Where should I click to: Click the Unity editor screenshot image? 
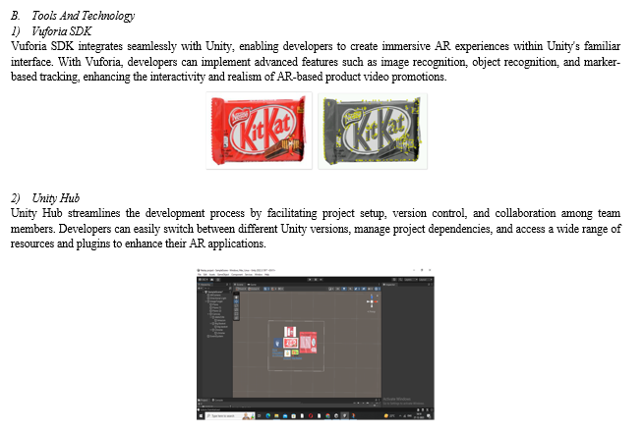pyautogui.click(x=315, y=344)
